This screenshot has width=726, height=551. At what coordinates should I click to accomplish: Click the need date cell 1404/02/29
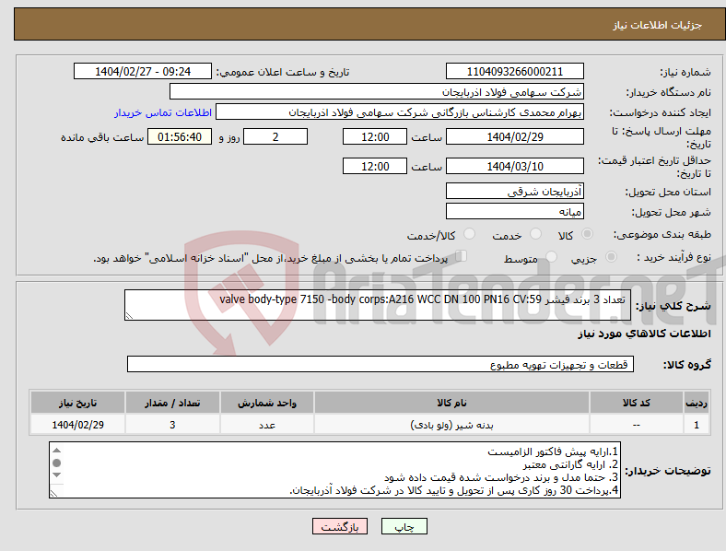(77, 425)
